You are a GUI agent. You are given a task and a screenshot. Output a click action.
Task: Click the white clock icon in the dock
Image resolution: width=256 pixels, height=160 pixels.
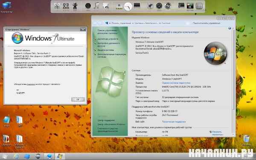[x=128, y=6]
